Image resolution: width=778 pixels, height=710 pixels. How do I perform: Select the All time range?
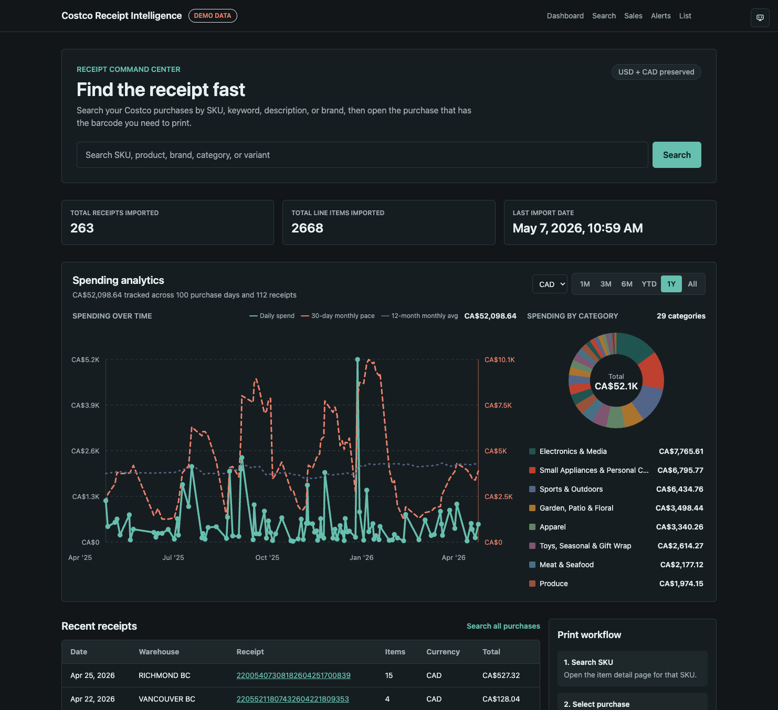pos(692,284)
